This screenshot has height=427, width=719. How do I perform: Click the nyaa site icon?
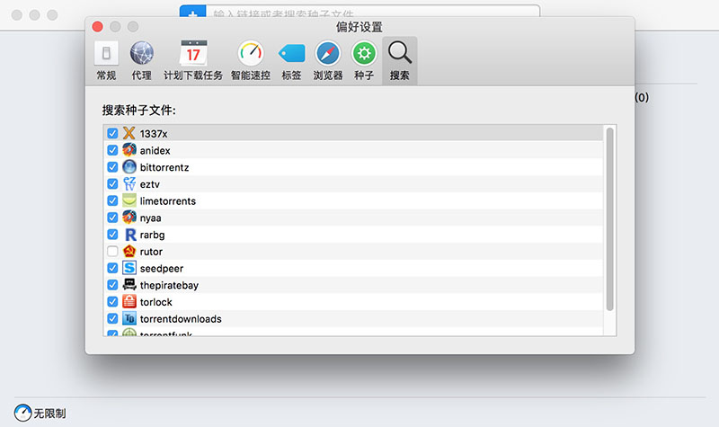pyautogui.click(x=129, y=218)
